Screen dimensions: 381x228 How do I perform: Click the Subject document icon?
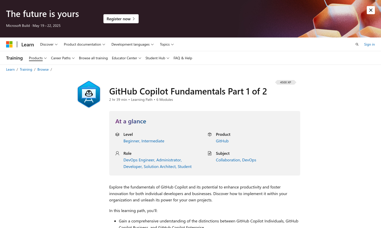click(x=210, y=153)
